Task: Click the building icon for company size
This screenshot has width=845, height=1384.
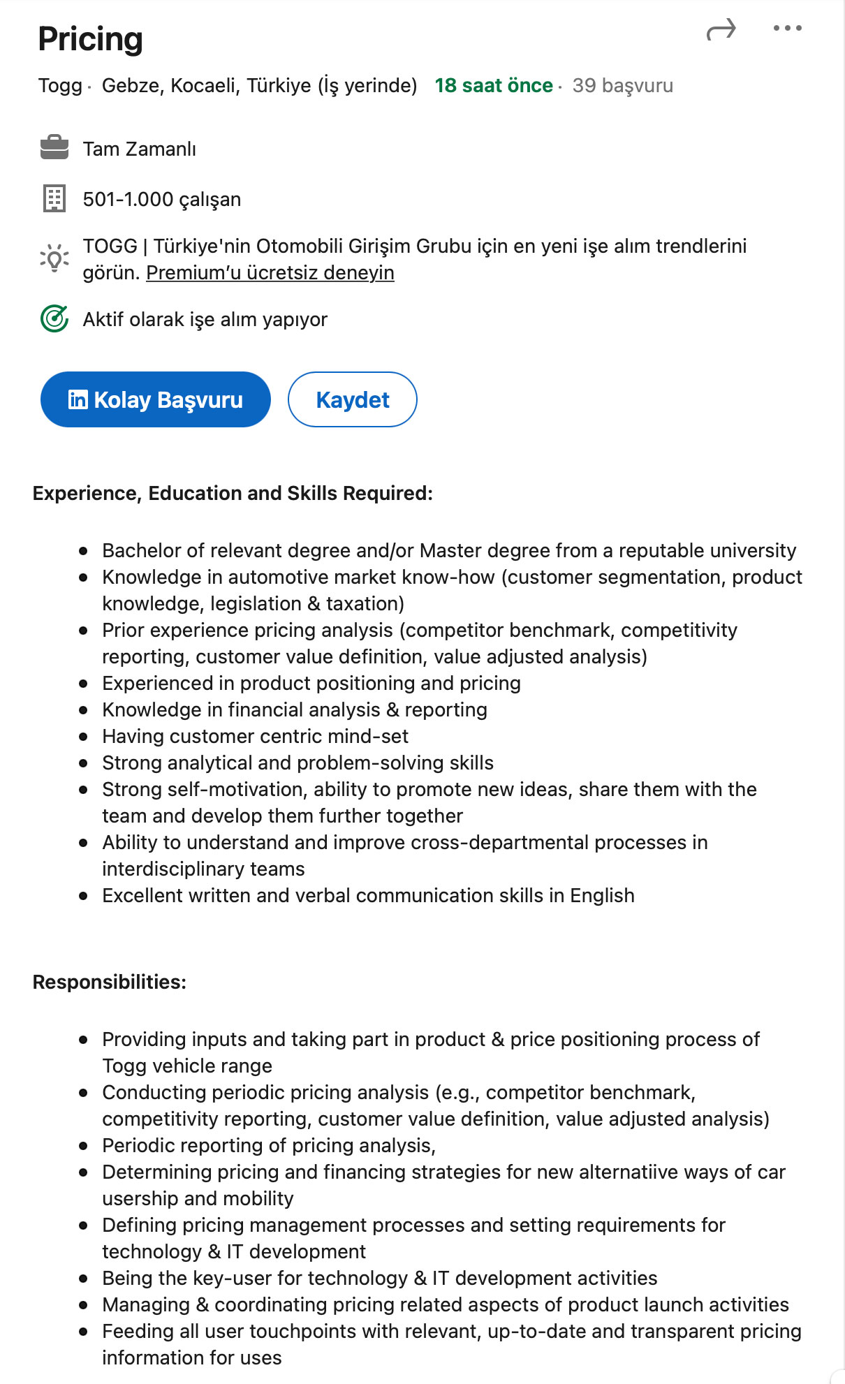Action: tap(54, 198)
